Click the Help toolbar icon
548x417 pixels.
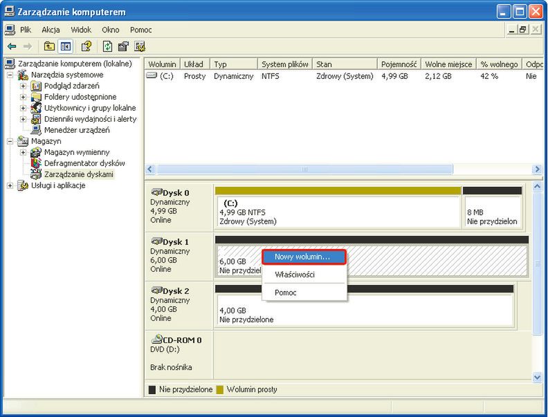[x=86, y=46]
